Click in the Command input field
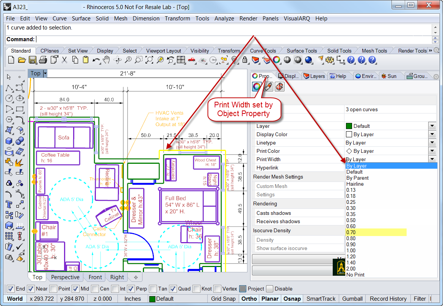 [x=233, y=39]
